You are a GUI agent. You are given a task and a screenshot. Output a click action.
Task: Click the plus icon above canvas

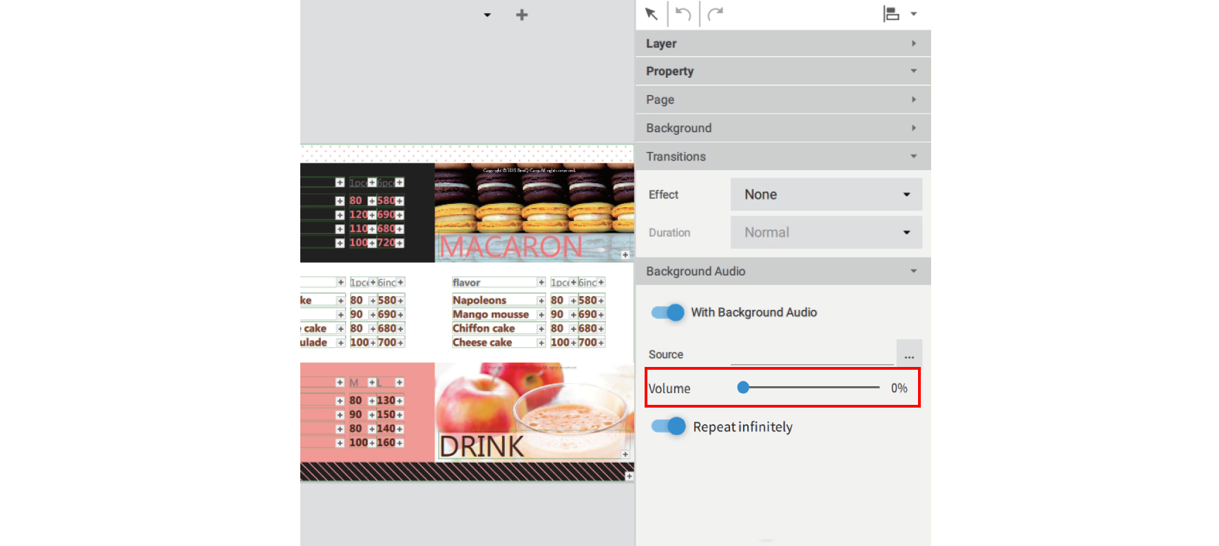(x=522, y=15)
